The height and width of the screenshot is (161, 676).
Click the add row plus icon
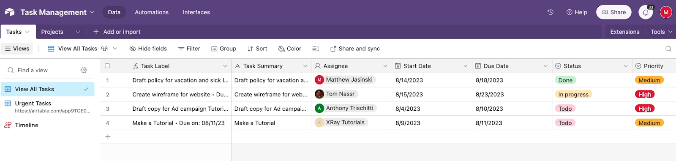pos(108,137)
